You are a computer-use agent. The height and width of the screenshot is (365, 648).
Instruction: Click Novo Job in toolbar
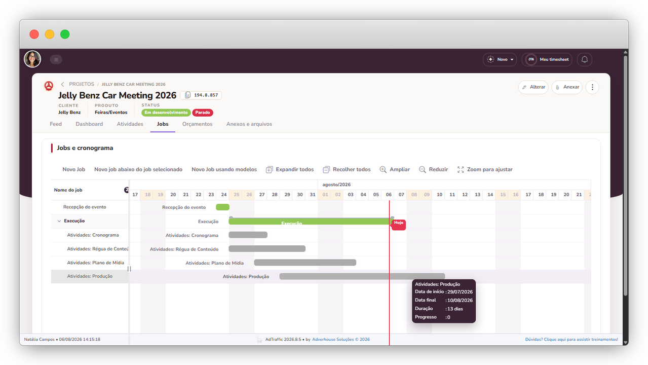tap(73, 169)
